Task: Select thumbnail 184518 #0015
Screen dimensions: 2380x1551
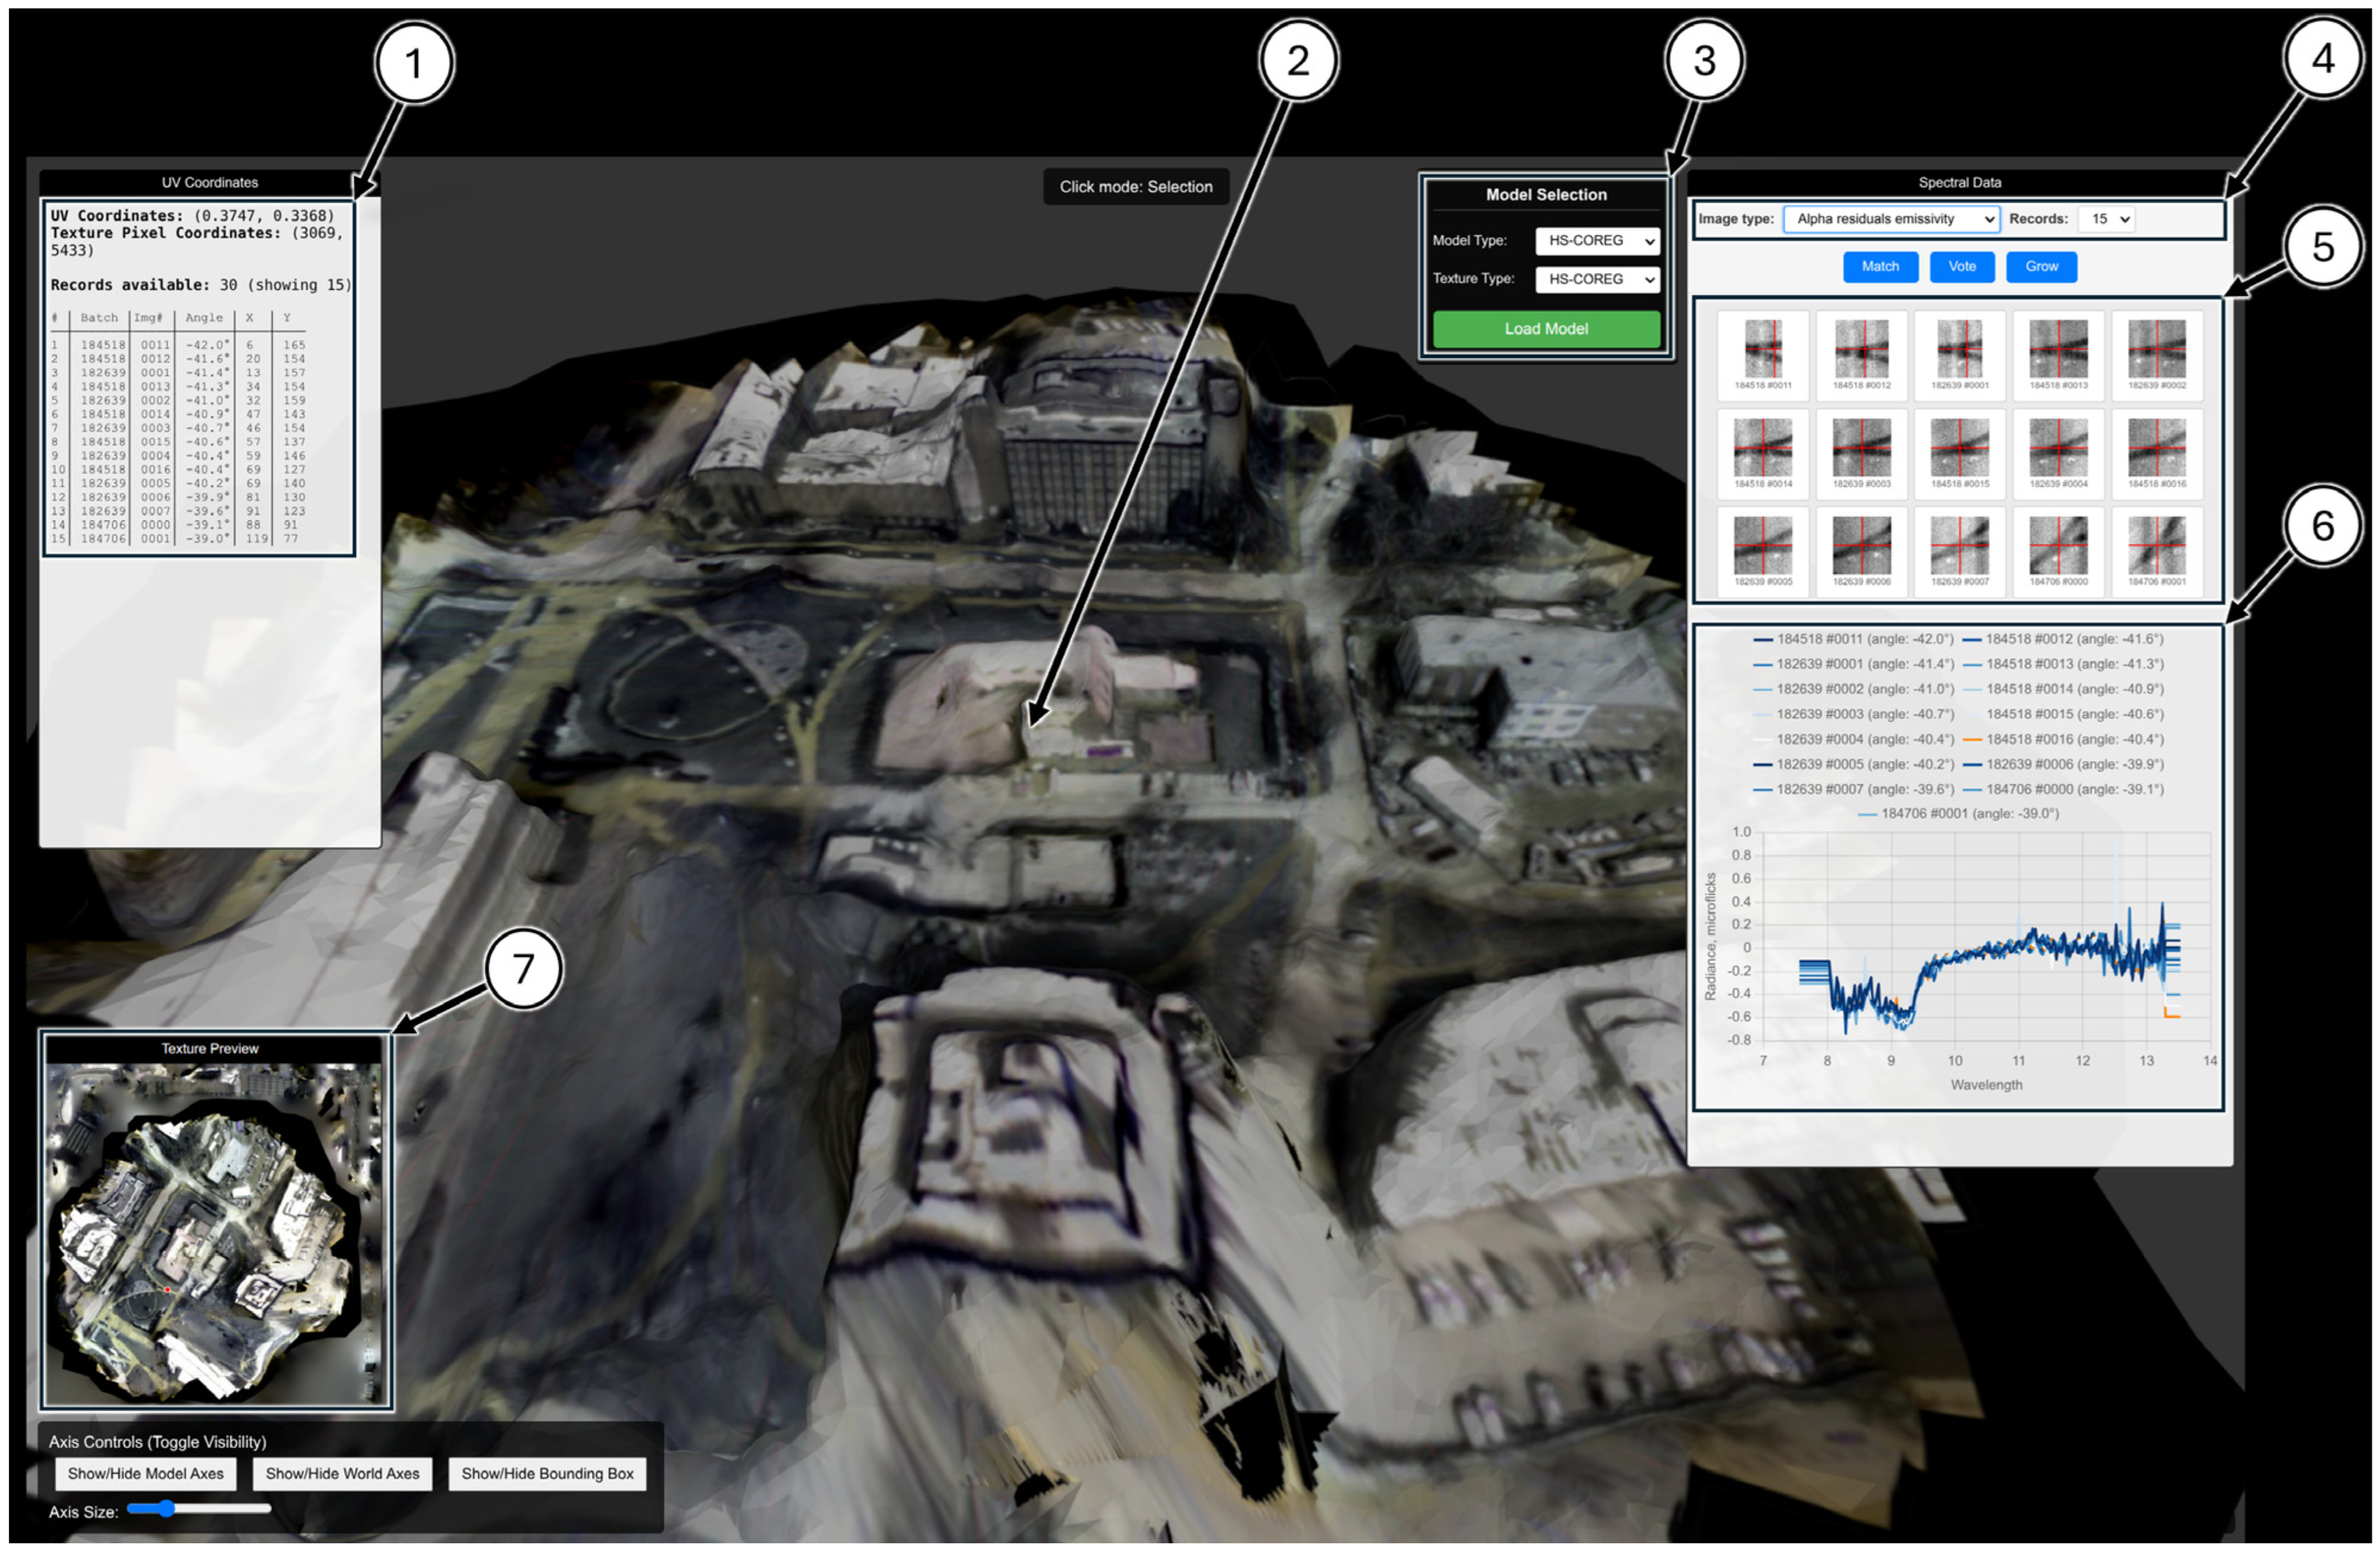Action: pyautogui.click(x=1959, y=453)
